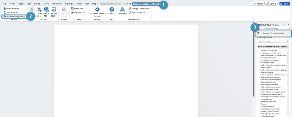Open the File menu

5,4
